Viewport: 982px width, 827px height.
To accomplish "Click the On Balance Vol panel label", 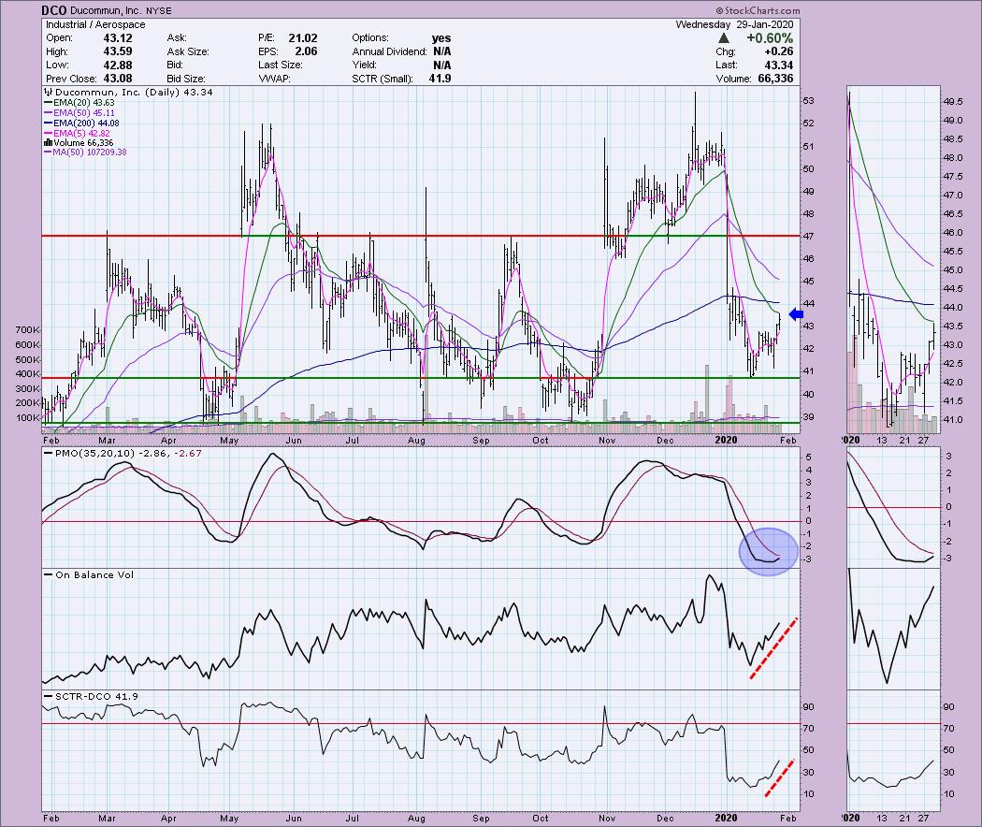I will pos(94,574).
